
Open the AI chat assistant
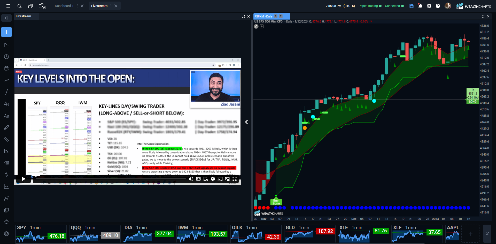[42, 6]
